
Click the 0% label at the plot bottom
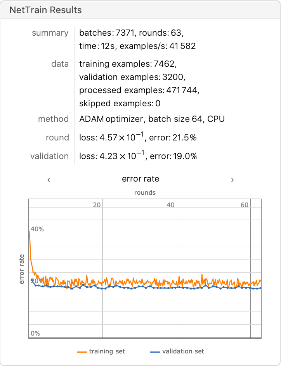(x=35, y=334)
